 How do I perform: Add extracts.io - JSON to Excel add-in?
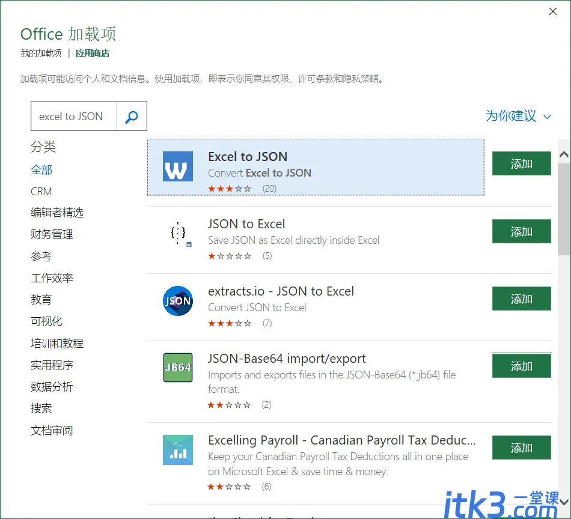click(522, 299)
